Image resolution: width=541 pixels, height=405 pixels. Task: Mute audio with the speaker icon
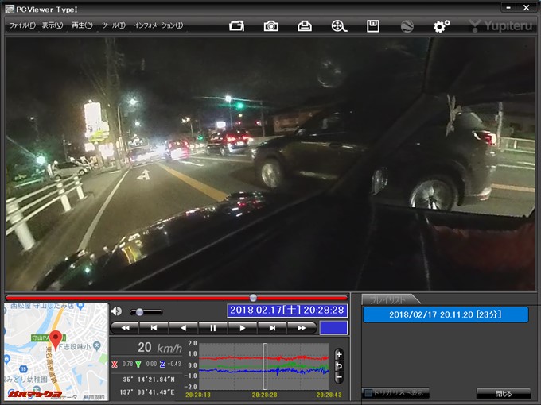tap(117, 311)
